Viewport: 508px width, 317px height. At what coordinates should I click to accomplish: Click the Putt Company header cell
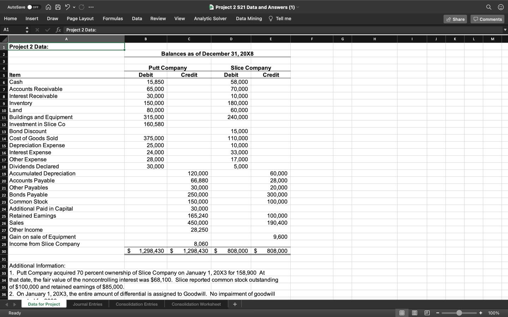(x=168, y=68)
